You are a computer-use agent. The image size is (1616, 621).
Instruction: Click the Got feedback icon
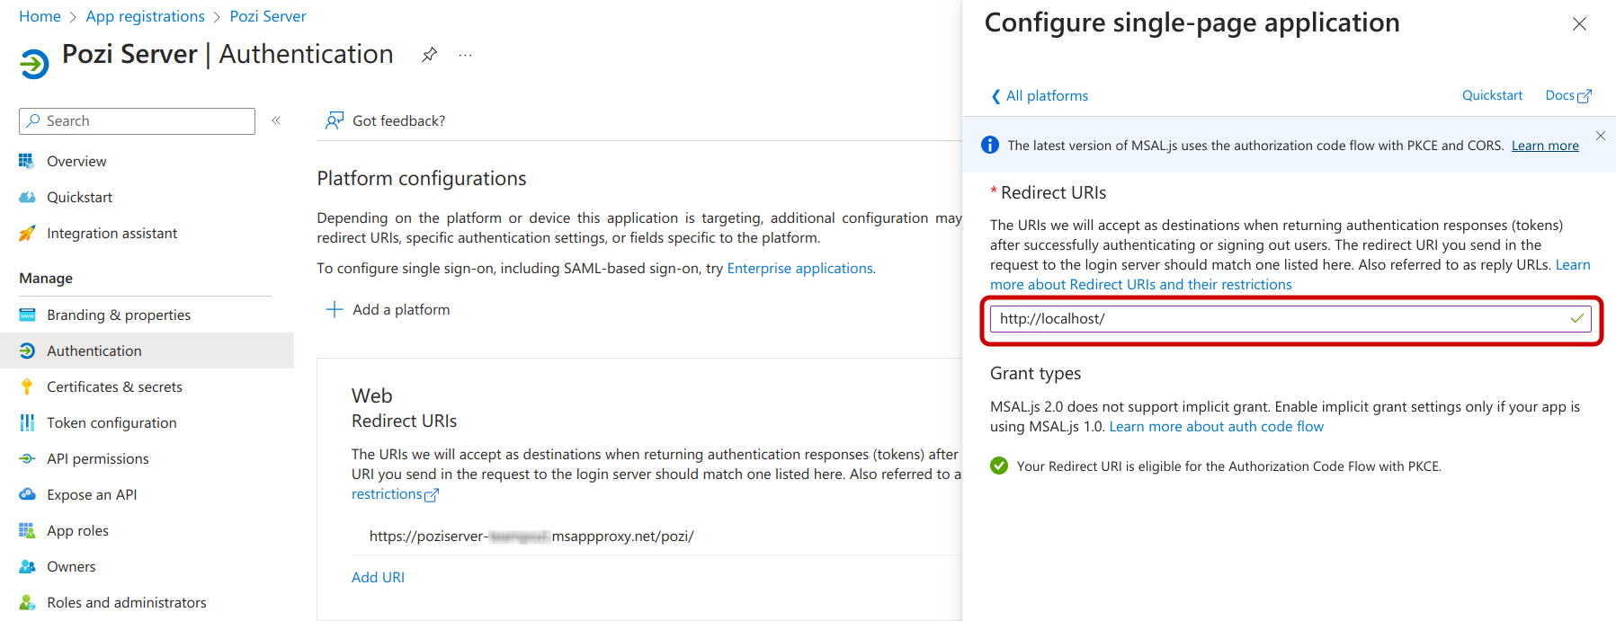tap(335, 120)
